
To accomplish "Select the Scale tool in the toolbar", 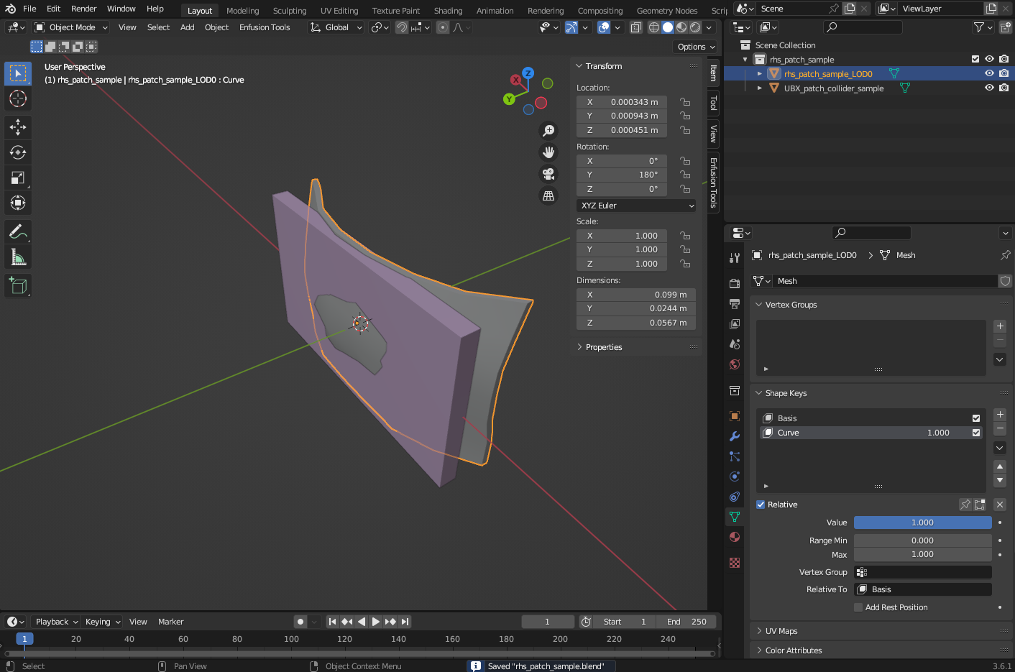I will coord(18,178).
